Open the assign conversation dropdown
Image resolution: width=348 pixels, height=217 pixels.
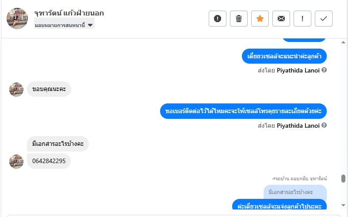point(64,25)
